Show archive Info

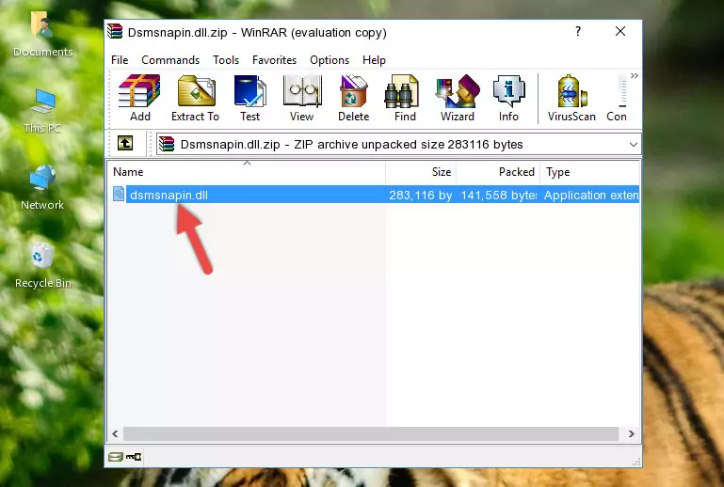click(508, 98)
